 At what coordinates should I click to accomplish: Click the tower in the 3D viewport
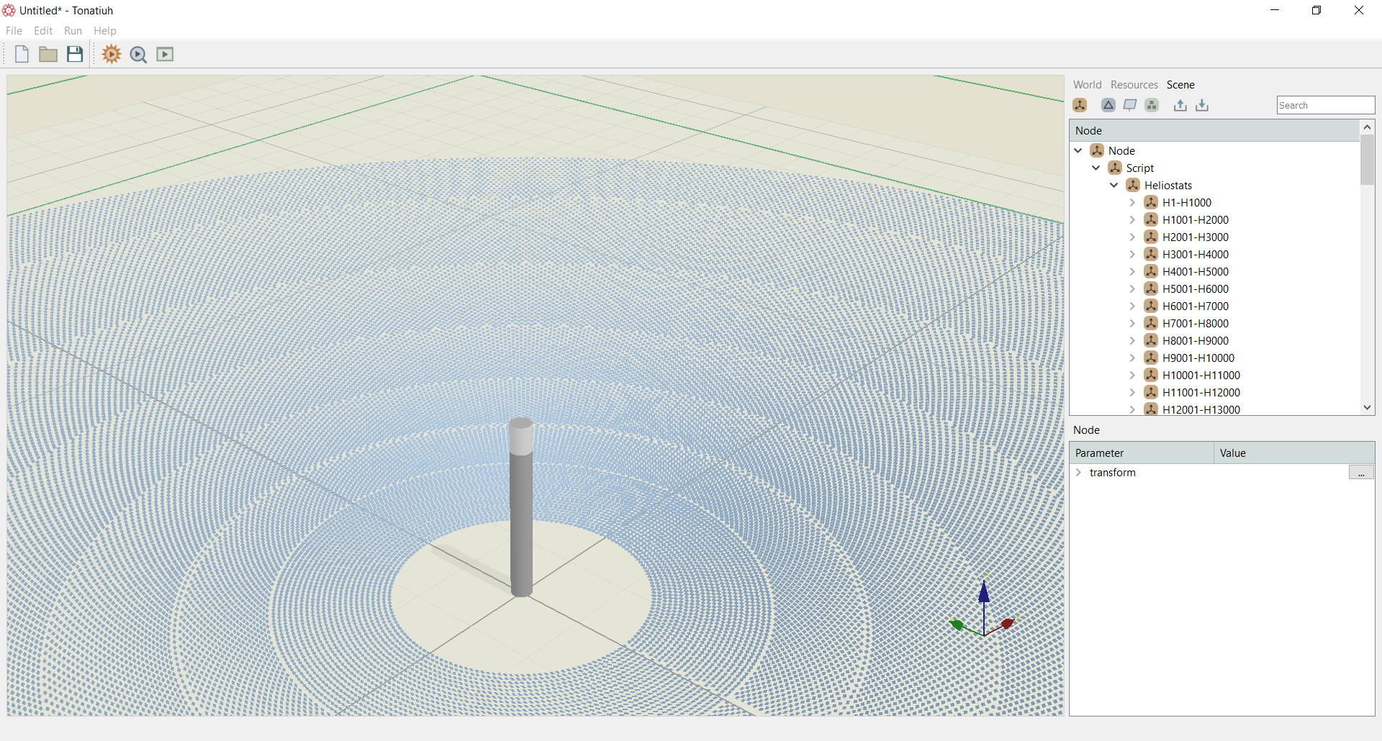click(521, 506)
